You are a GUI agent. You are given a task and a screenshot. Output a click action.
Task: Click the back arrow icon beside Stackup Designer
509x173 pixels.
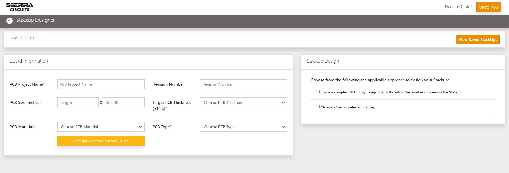coord(9,21)
